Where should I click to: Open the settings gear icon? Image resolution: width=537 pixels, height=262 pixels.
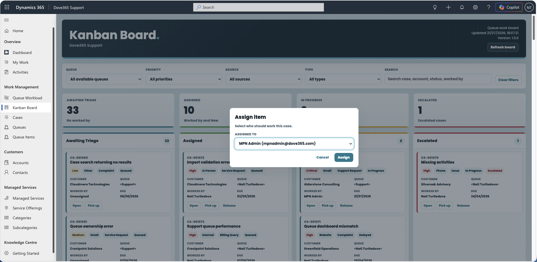point(475,7)
